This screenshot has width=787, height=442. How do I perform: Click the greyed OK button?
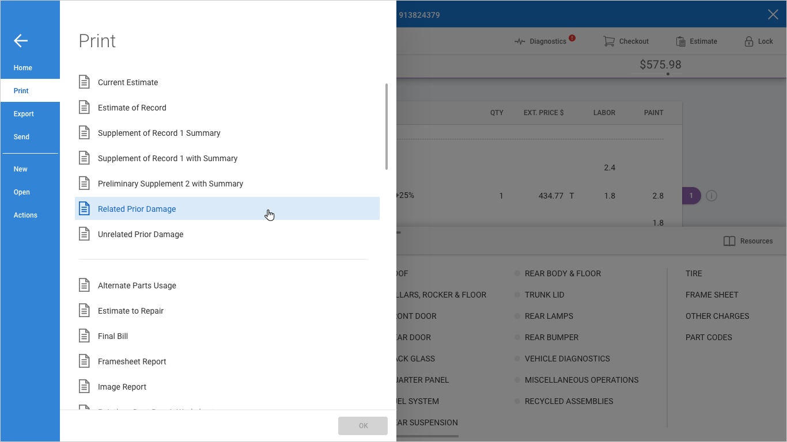[x=363, y=426]
